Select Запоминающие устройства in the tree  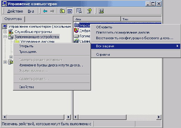click(37, 37)
